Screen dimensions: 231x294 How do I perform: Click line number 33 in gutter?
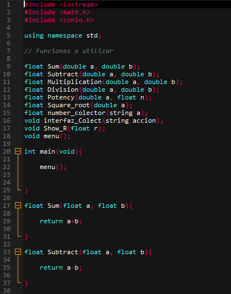click(7, 252)
